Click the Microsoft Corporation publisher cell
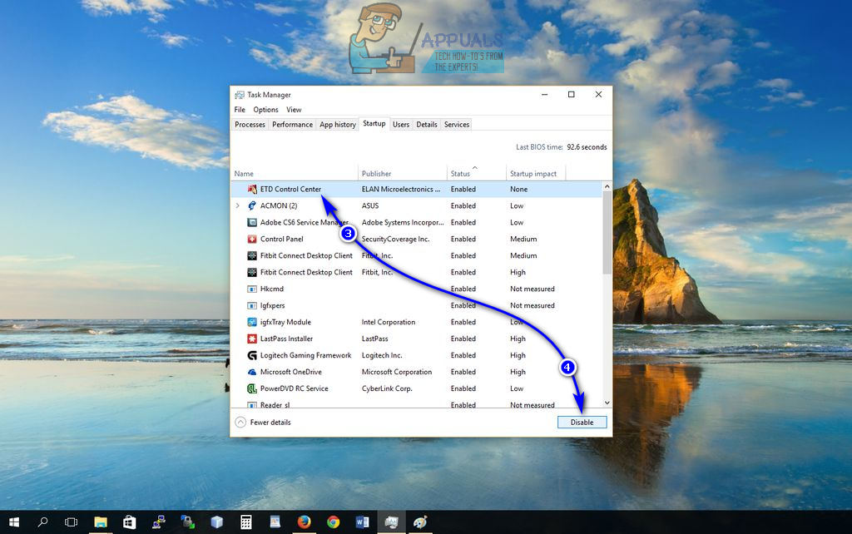The width and height of the screenshot is (852, 534). pos(397,372)
